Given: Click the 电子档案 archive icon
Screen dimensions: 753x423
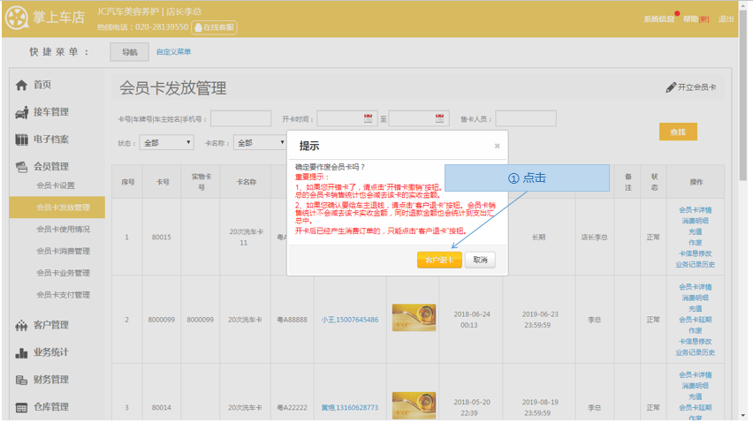Looking at the screenshot, I should point(21,140).
